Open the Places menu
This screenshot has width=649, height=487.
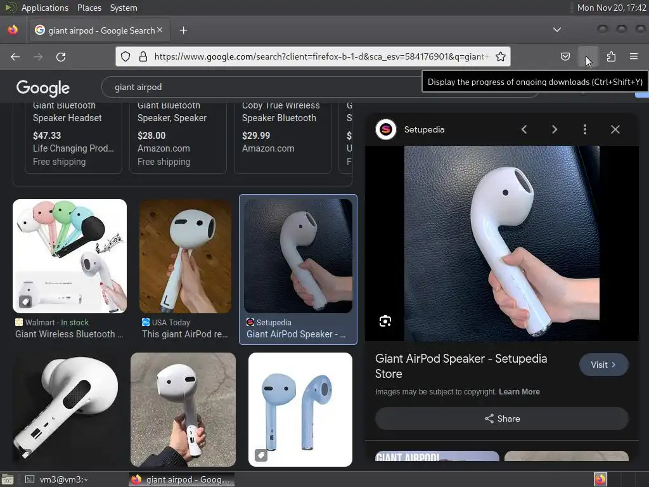click(89, 8)
